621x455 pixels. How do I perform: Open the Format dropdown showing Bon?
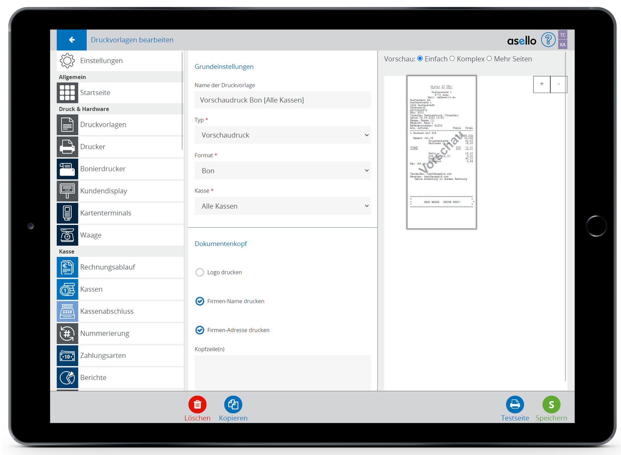(283, 171)
